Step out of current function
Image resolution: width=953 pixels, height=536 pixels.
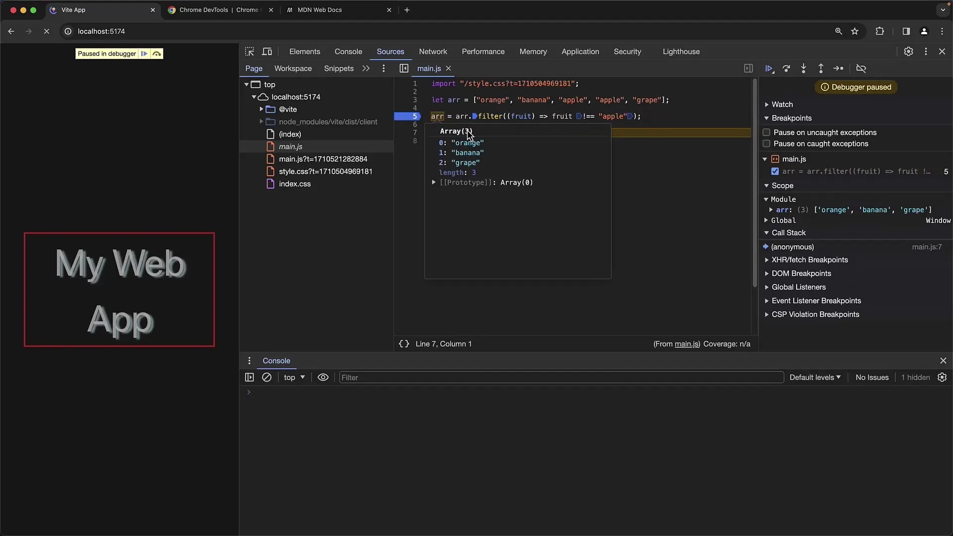(821, 68)
